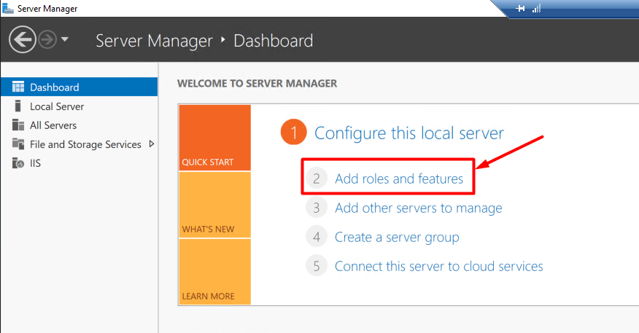Select Dashboard in the sidebar
Screen dimensions: 639x333
click(x=79, y=87)
